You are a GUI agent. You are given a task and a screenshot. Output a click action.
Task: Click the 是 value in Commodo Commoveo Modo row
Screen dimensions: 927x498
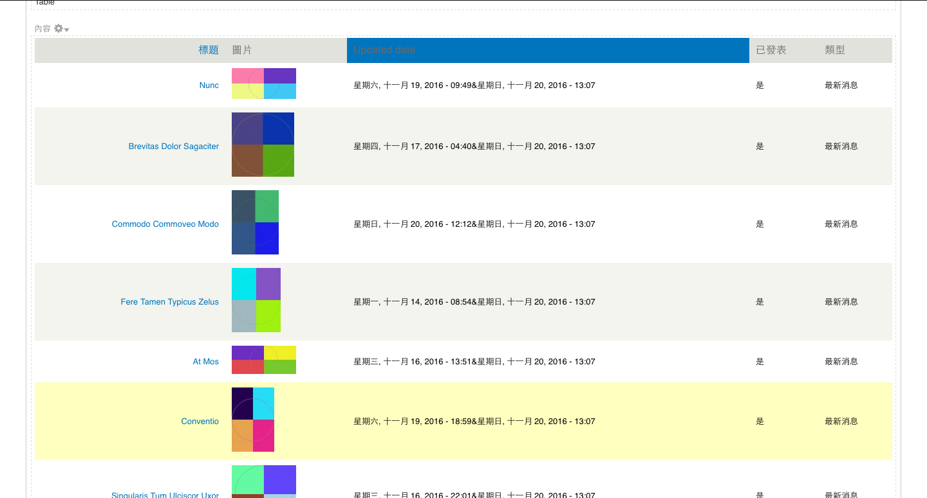tap(760, 224)
